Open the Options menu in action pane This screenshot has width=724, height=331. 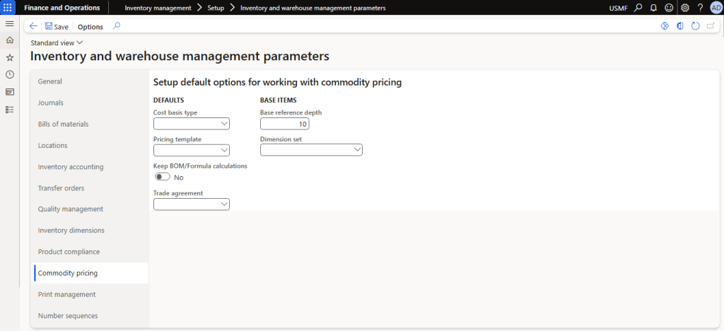90,27
